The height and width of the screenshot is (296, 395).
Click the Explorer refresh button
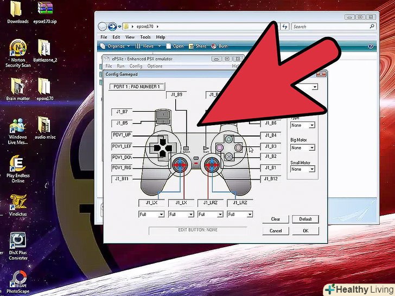click(285, 27)
